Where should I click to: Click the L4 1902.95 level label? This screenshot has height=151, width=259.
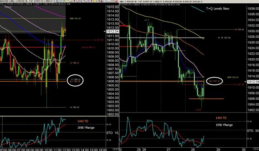75,107
